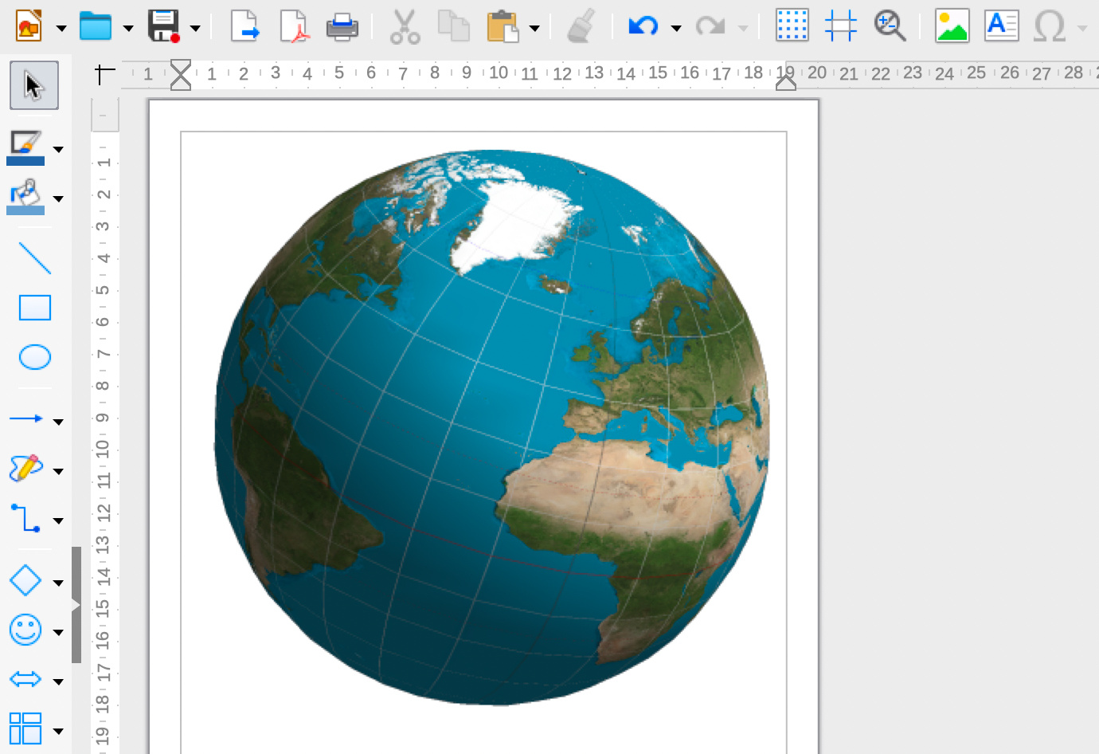Click the Cut scissors icon
Image resolution: width=1099 pixels, height=754 pixels.
pyautogui.click(x=405, y=26)
